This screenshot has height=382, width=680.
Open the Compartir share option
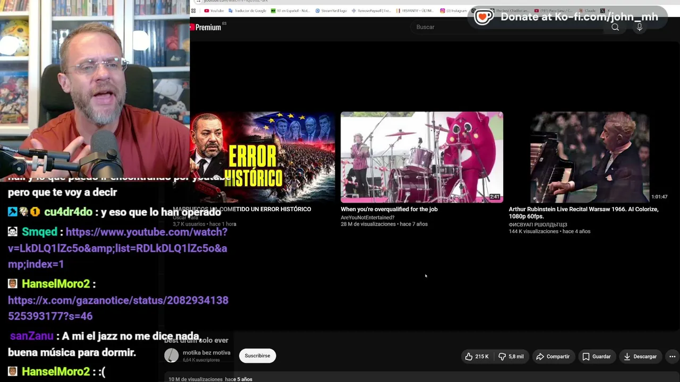[553, 357]
